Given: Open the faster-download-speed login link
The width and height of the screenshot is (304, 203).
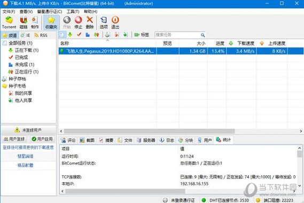Looking at the screenshot, I should click(x=28, y=147).
